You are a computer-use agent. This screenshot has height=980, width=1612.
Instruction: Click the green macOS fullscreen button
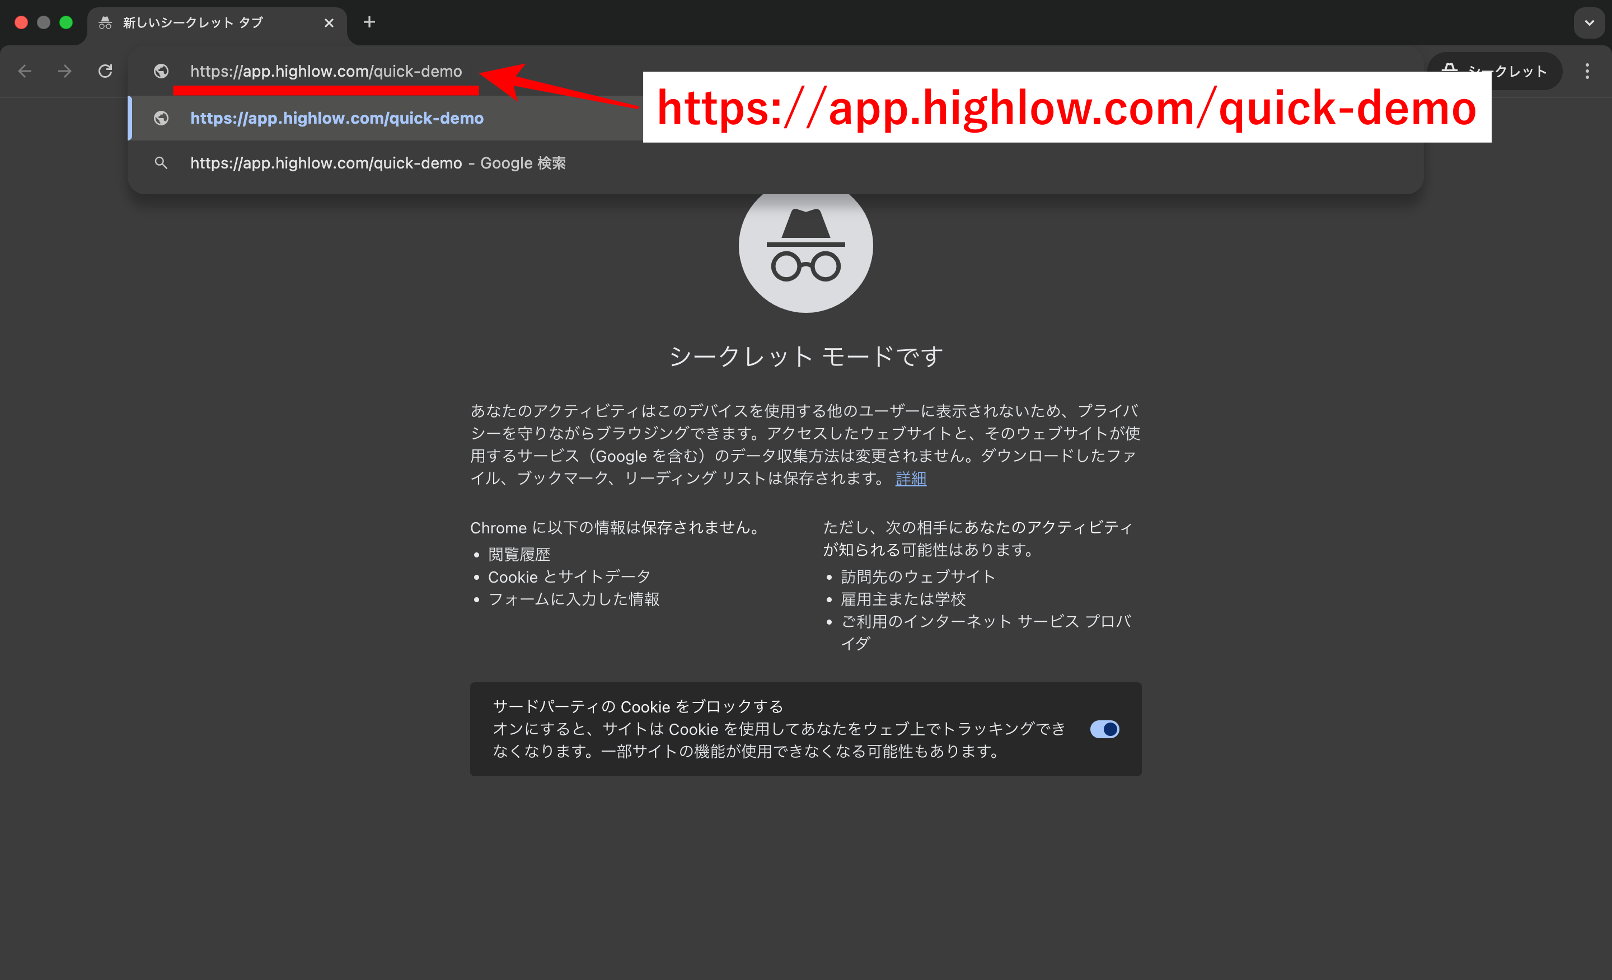(x=66, y=22)
